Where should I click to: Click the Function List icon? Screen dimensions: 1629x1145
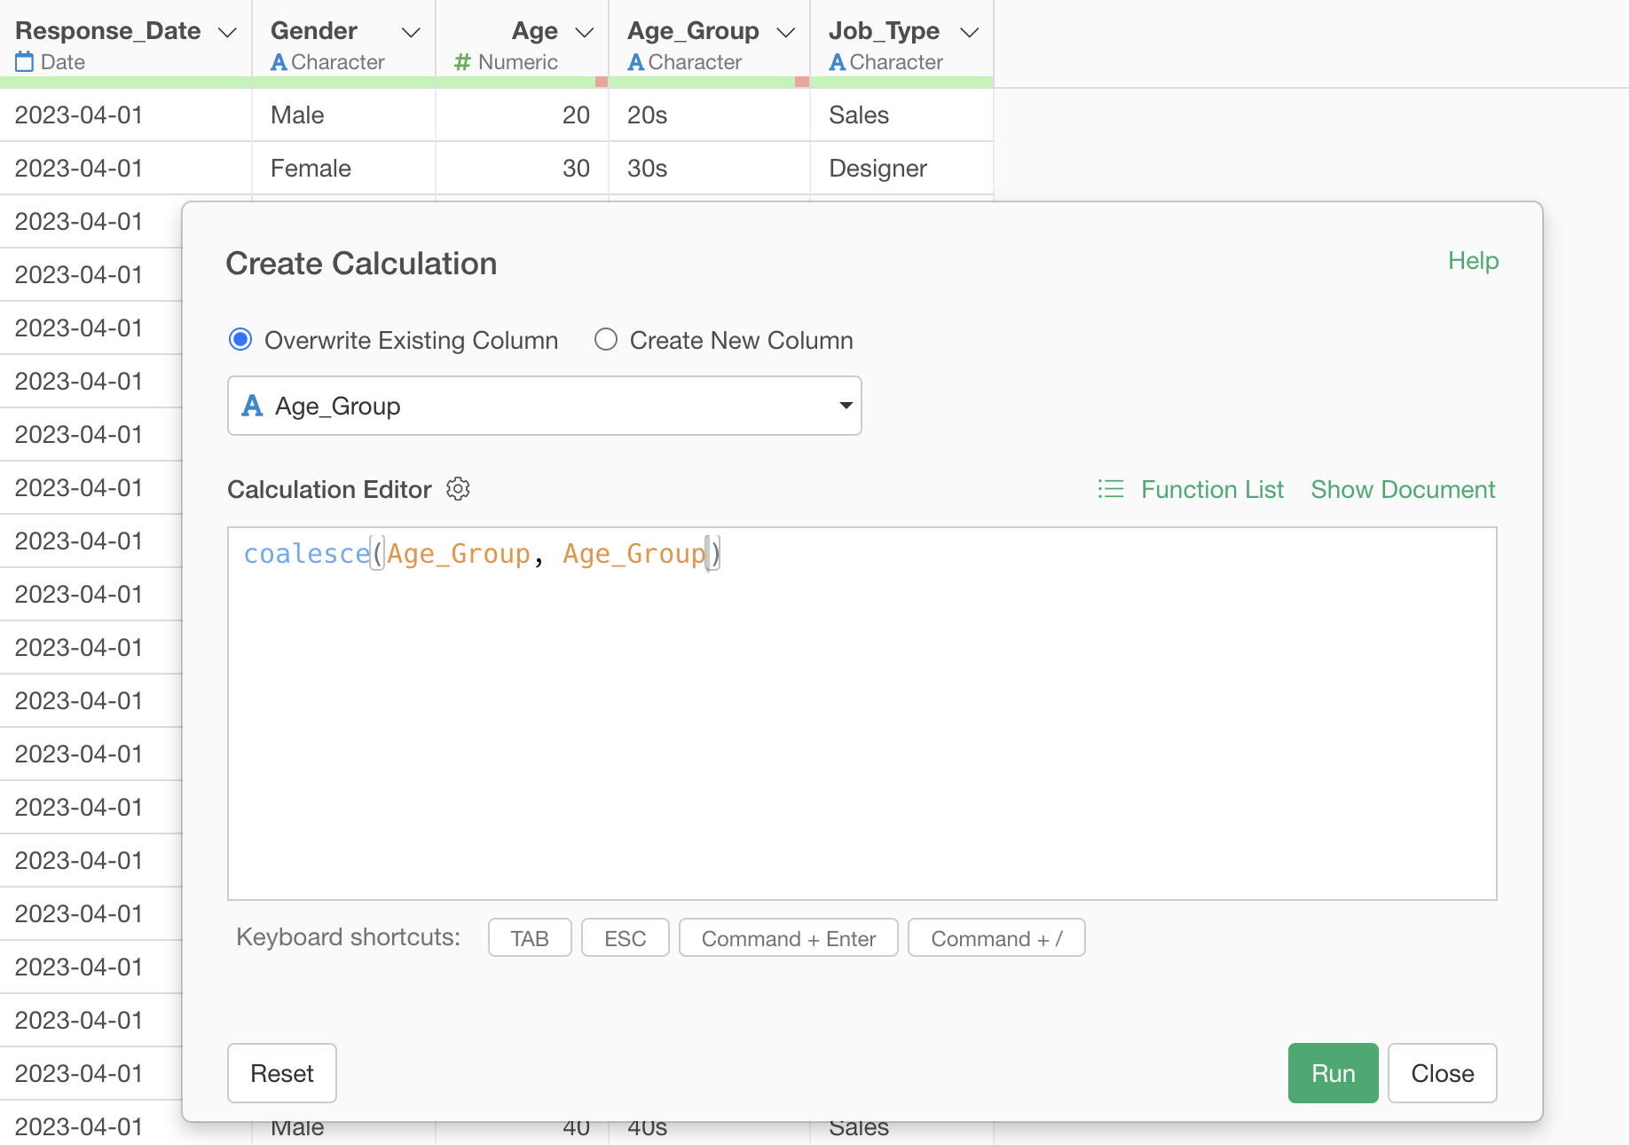click(x=1110, y=489)
